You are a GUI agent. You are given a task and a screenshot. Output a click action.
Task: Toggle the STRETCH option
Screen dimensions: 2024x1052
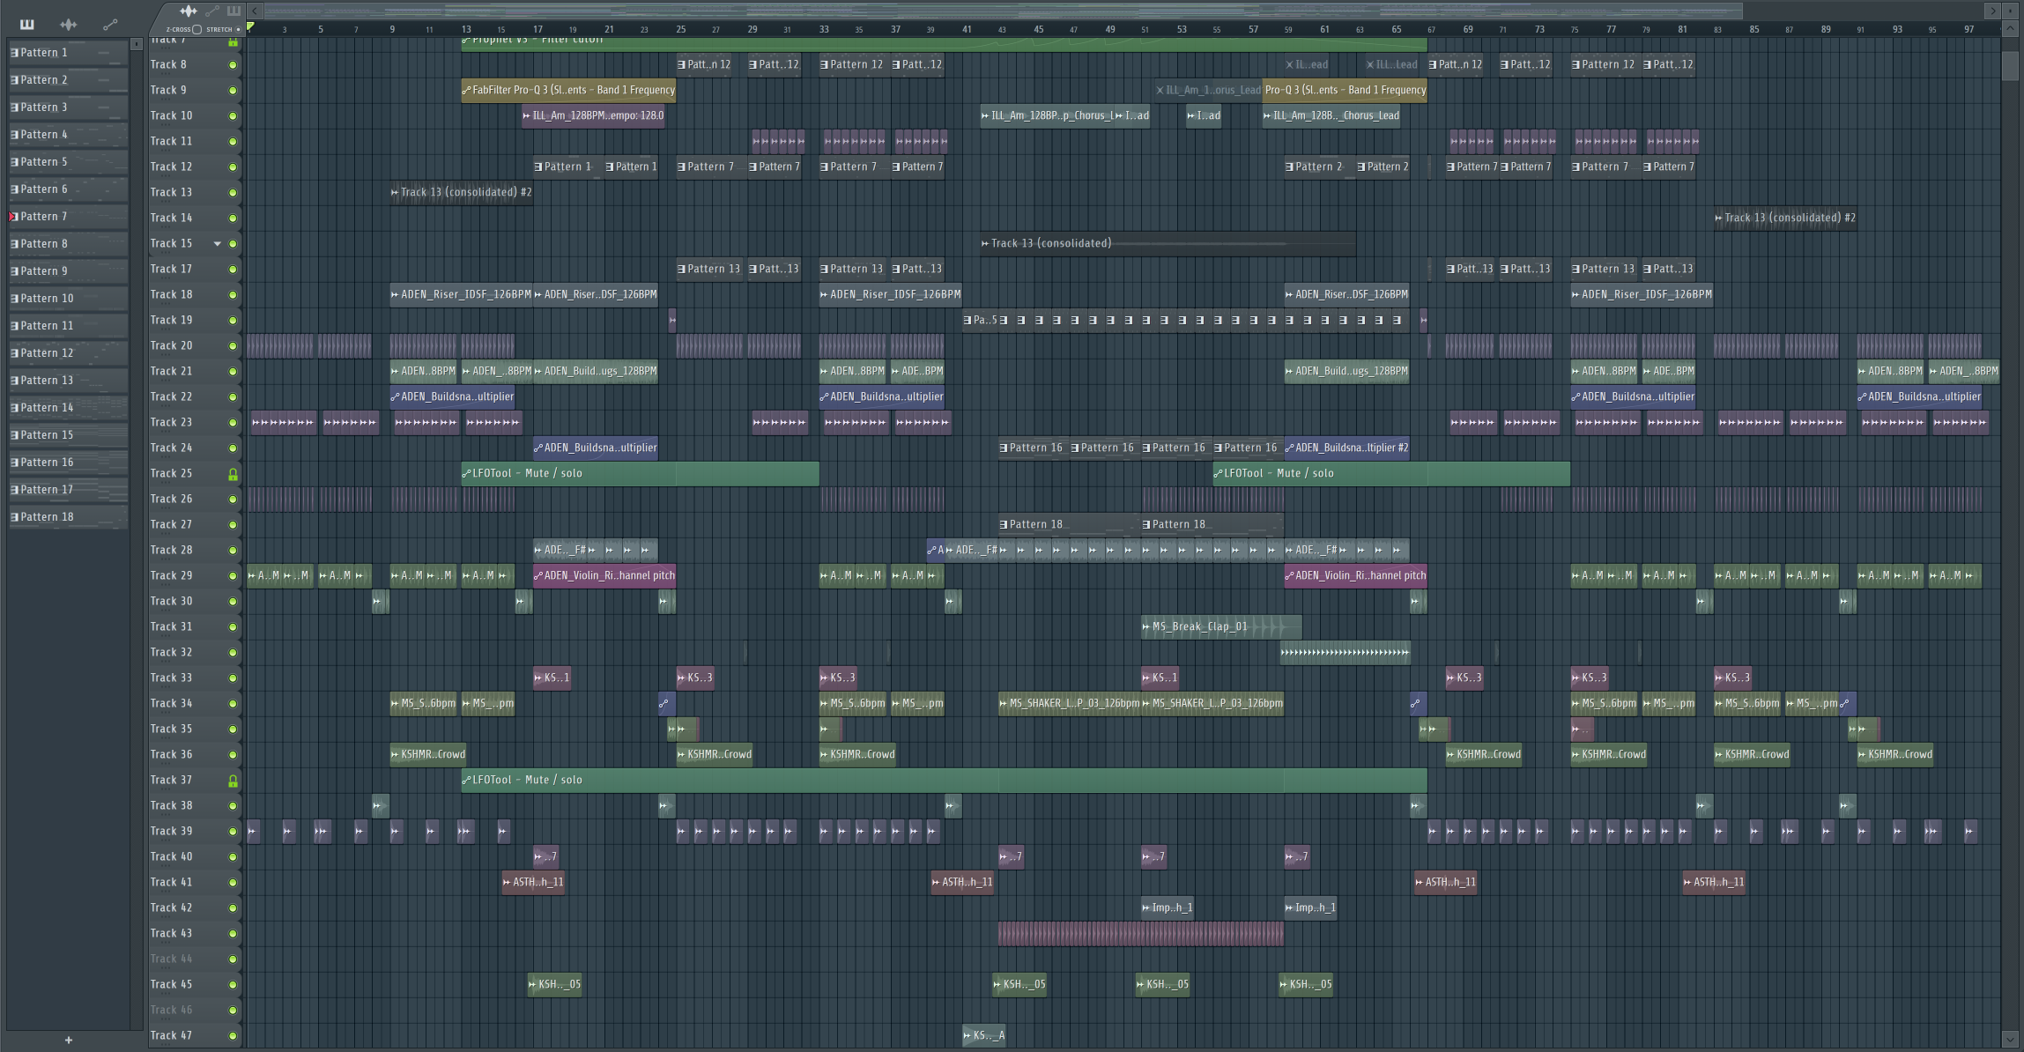point(238,29)
